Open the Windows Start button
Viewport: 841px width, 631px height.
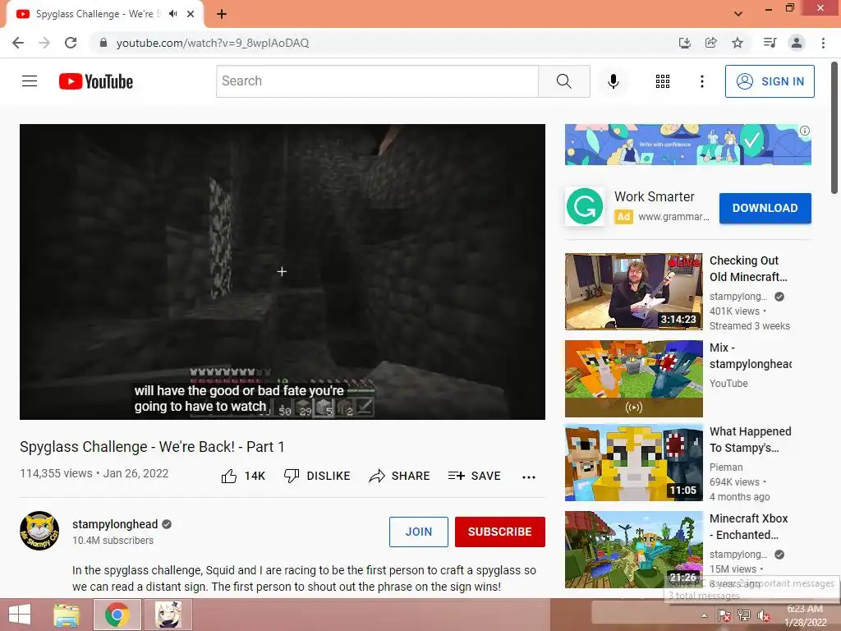(20, 615)
